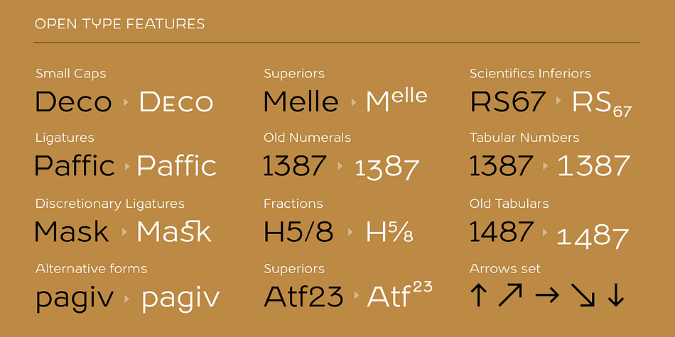Click the right-pointing arrow glyph
The width and height of the screenshot is (675, 337).
pos(547,295)
